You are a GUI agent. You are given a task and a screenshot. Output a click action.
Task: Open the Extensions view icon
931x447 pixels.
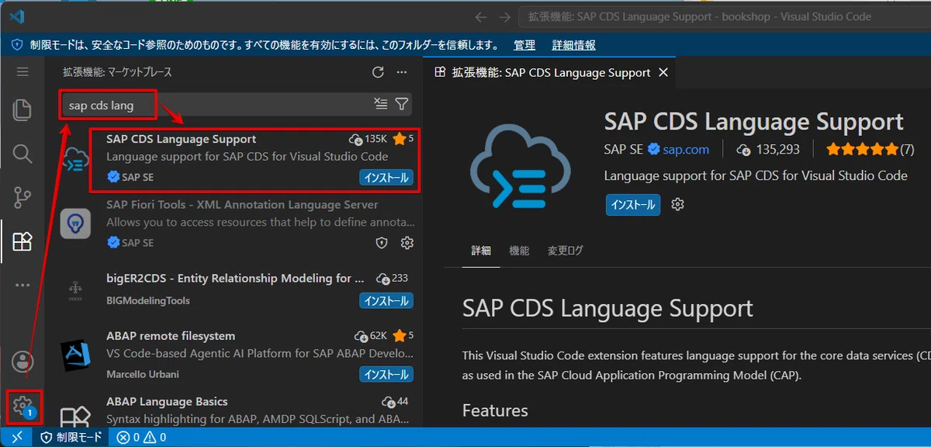pos(22,241)
